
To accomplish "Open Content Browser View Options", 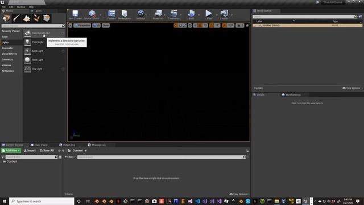I will point(239,194).
